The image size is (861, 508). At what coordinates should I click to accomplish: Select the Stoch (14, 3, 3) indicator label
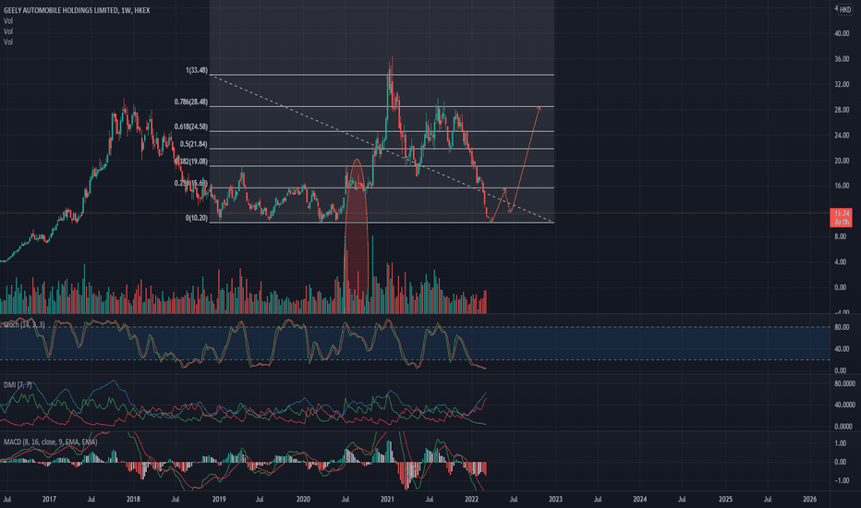(x=24, y=325)
